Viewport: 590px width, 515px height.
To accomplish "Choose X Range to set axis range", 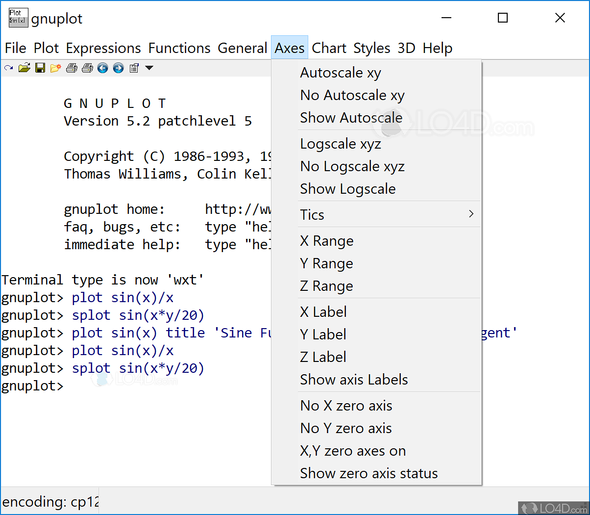I will 326,240.
